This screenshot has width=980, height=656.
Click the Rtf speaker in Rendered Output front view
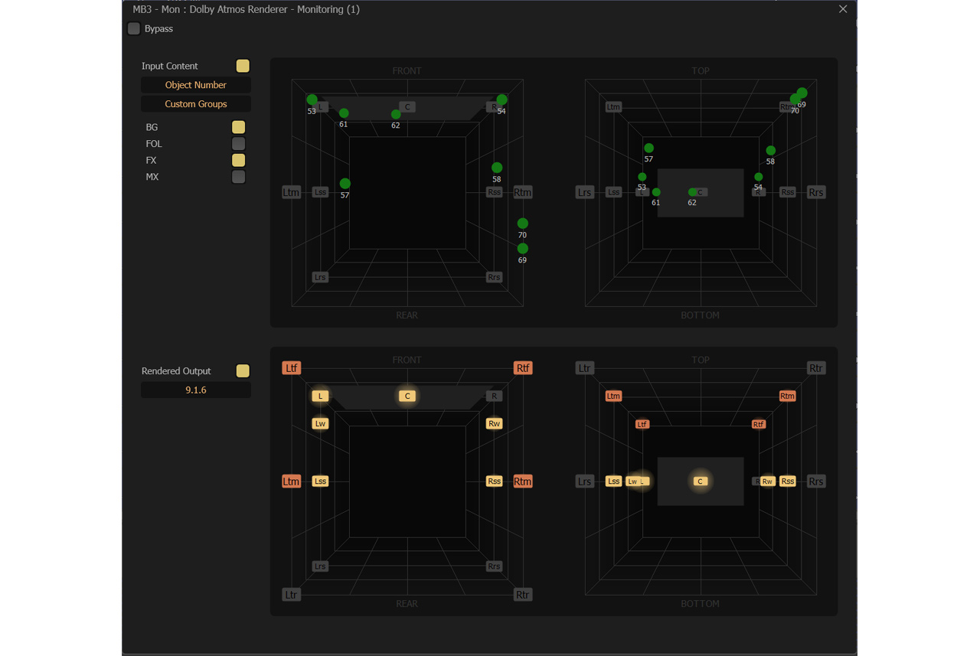[523, 368]
